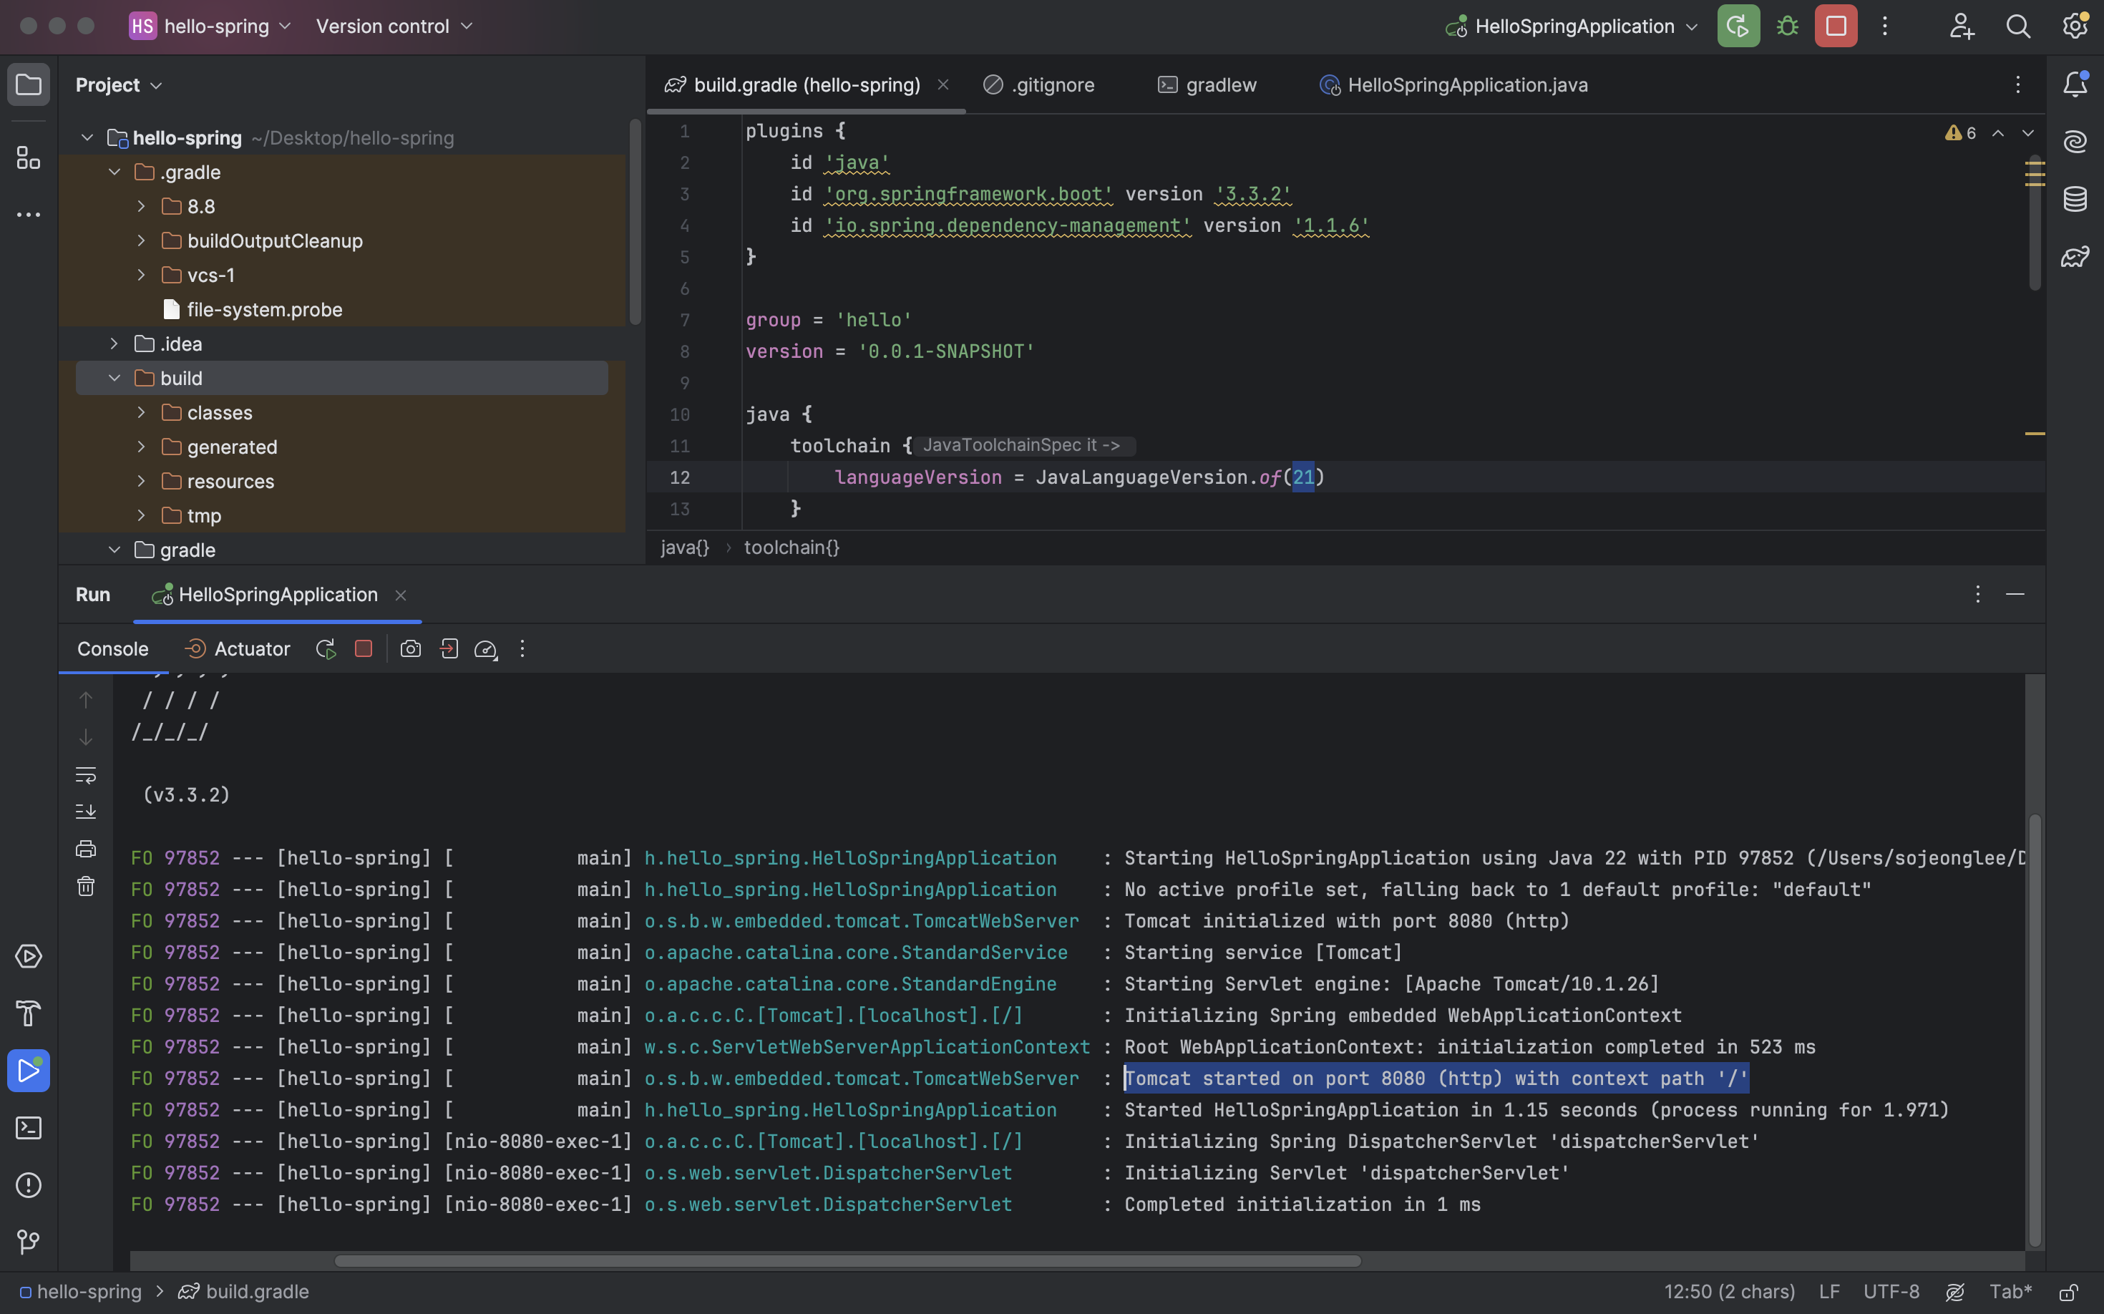The height and width of the screenshot is (1314, 2104).
Task: Click the Project tree vertical scrollbar
Action: pyautogui.click(x=635, y=222)
